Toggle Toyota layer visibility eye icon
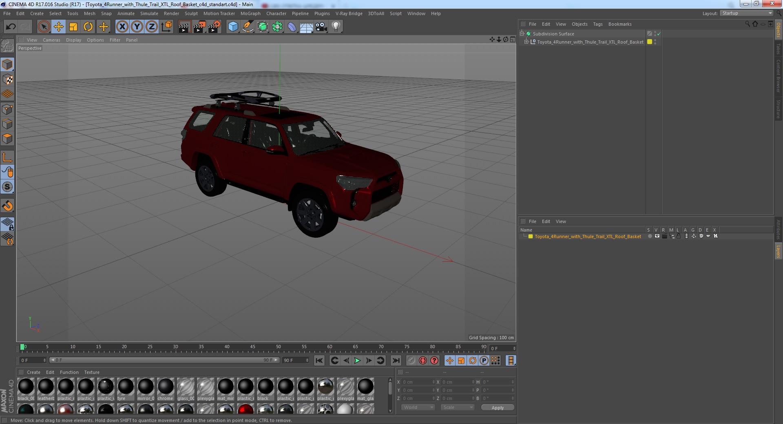The image size is (783, 424). tap(657, 236)
